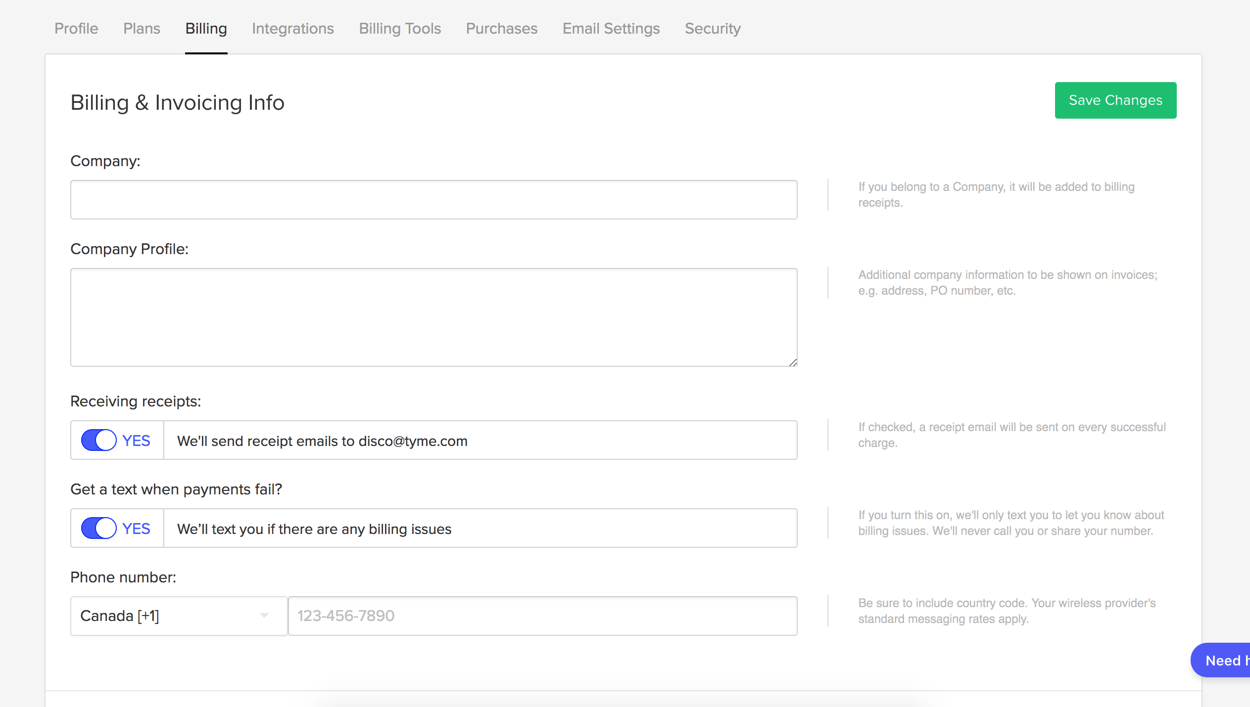The width and height of the screenshot is (1250, 707).
Task: Select the Billing tab
Action: coord(206,29)
